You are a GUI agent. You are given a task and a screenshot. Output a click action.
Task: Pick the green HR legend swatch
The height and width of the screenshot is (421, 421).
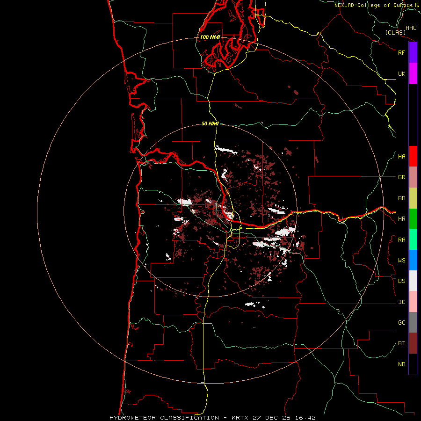pyautogui.click(x=413, y=219)
